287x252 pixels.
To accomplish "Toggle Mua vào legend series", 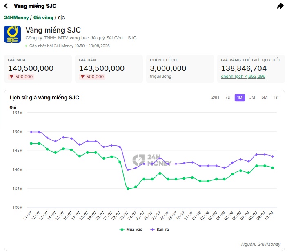I will [x=131, y=230].
